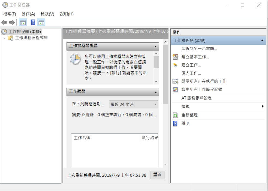This screenshot has width=268, height=191.
Task: Select 工作排程器程式庫 in the tree
Action: (x=31, y=38)
